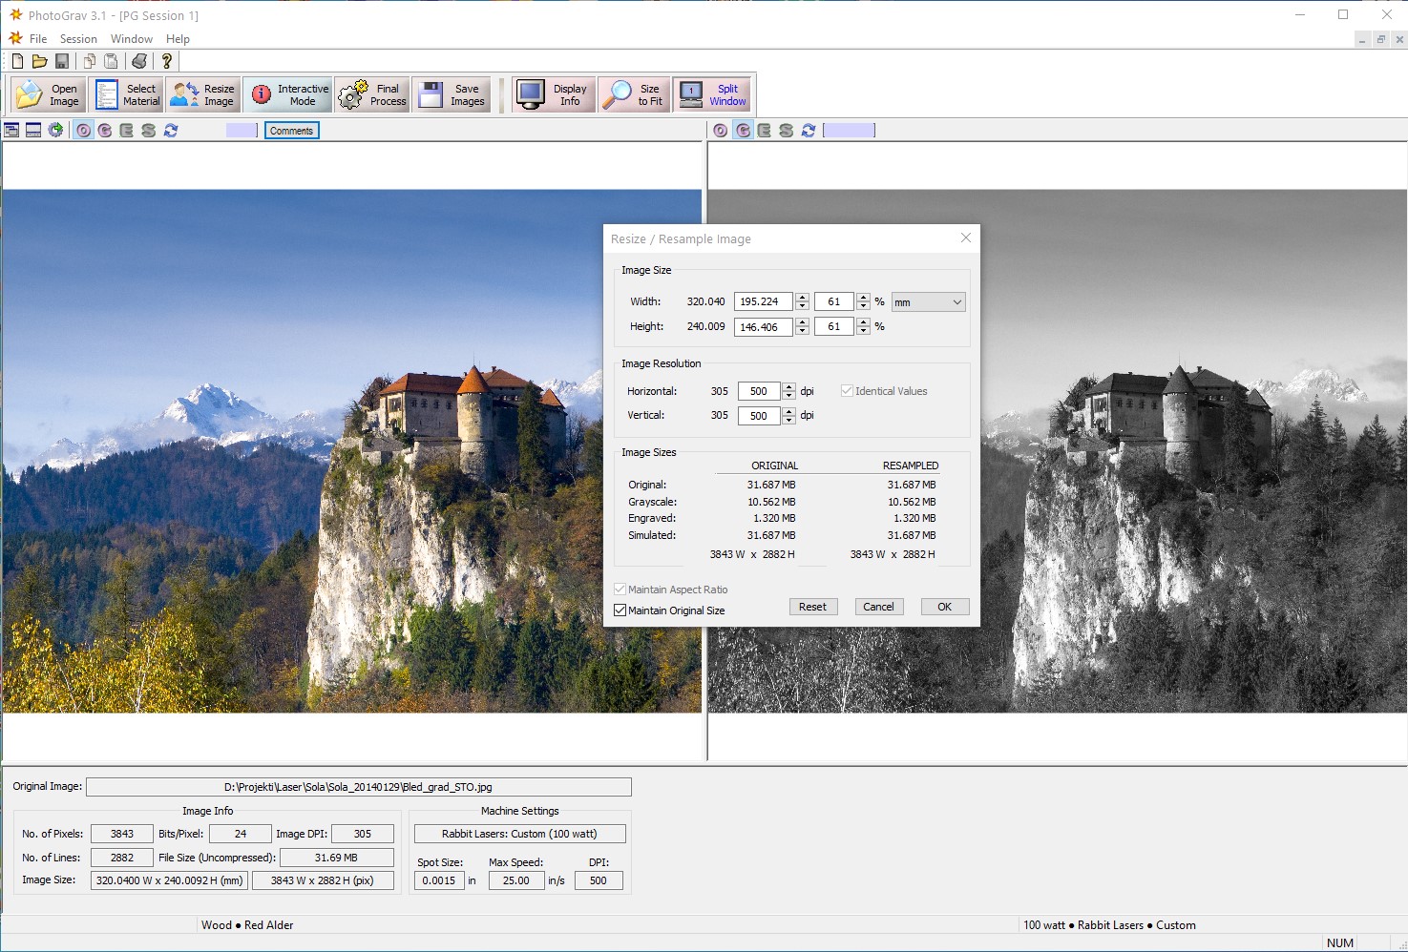Toggle the Identical Values checkbox
The image size is (1408, 952).
tap(847, 391)
